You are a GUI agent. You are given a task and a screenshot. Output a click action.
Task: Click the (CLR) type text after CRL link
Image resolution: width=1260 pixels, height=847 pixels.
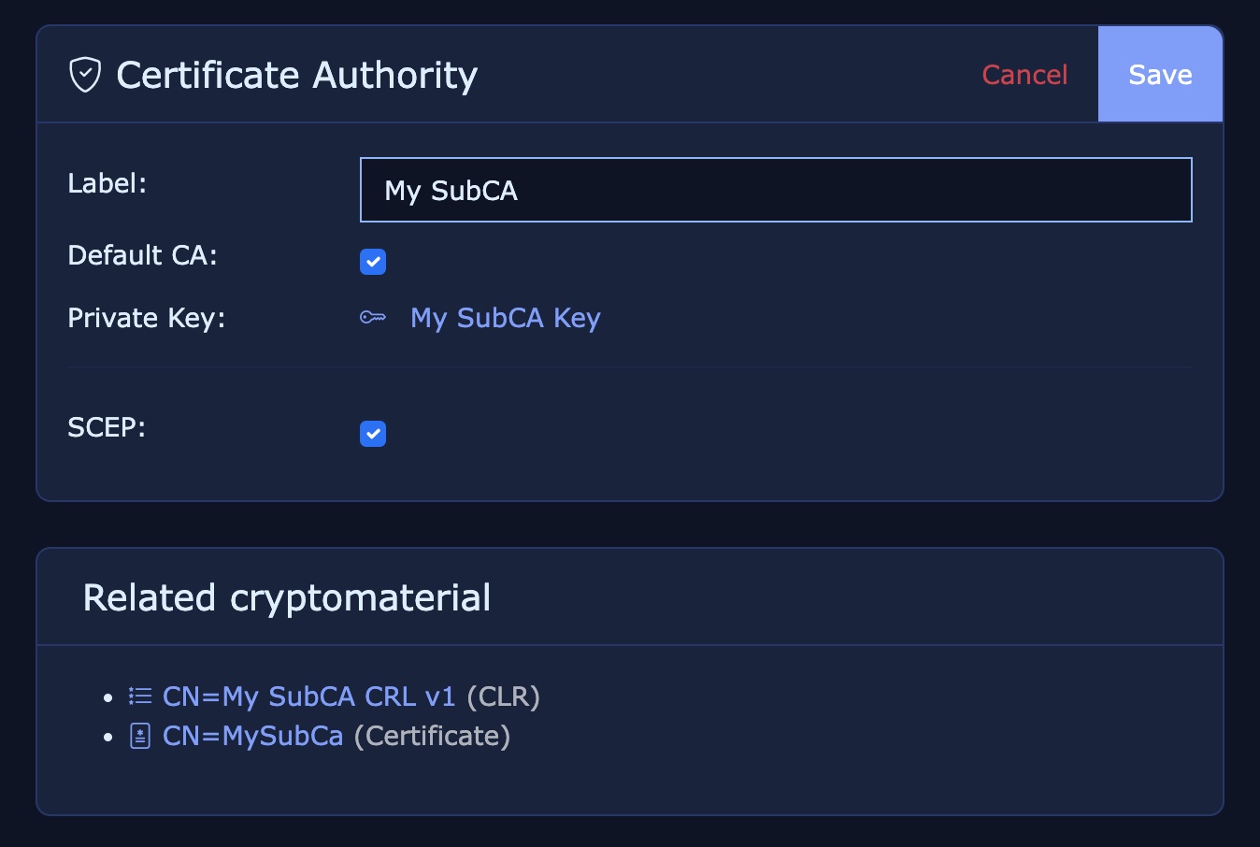[x=503, y=696]
